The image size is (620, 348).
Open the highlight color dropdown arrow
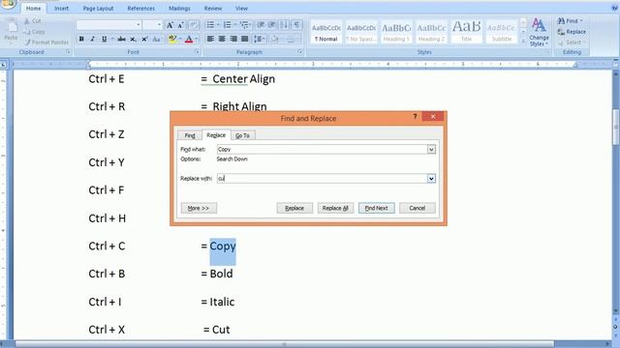pos(180,39)
